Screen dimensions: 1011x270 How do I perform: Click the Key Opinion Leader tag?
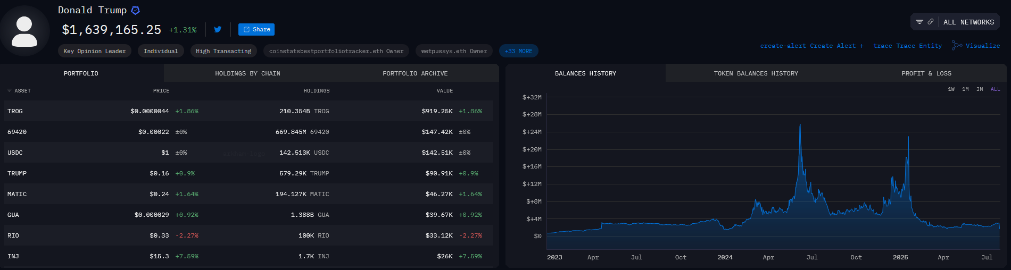coord(95,51)
